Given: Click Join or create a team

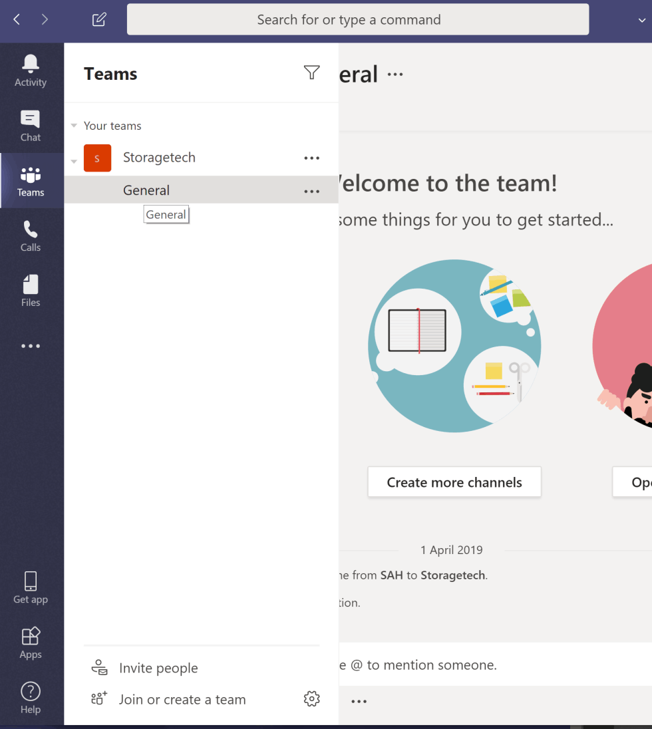Looking at the screenshot, I should [x=182, y=699].
